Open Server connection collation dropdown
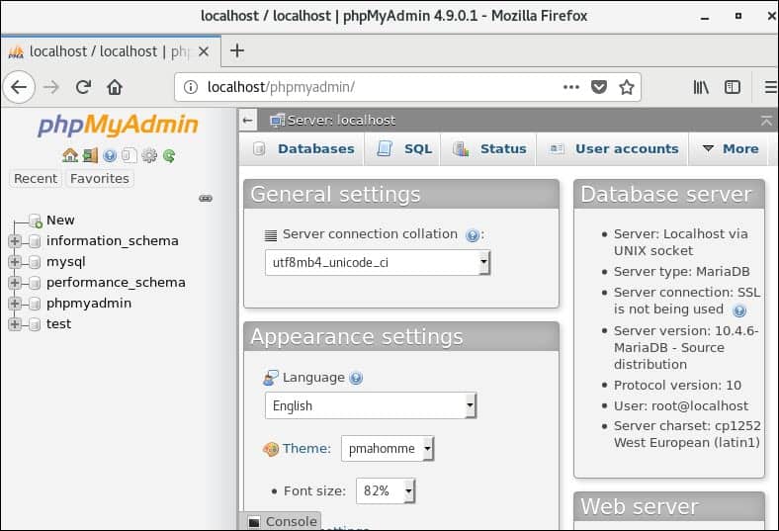The width and height of the screenshot is (779, 531). pyautogui.click(x=378, y=263)
